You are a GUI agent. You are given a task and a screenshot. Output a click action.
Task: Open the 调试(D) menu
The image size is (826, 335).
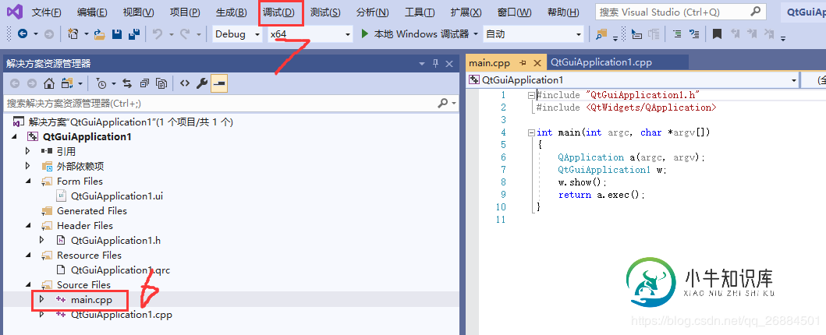click(280, 12)
